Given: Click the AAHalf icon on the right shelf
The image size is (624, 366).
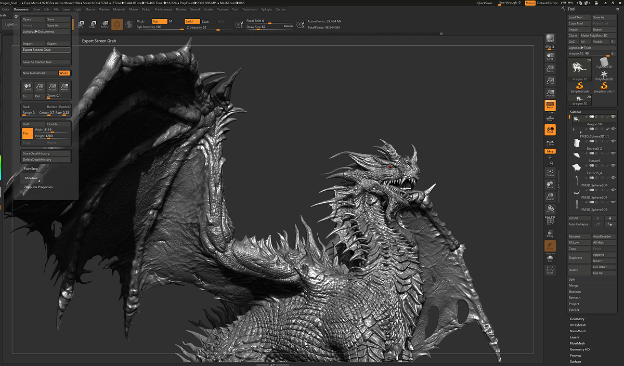Looking at the screenshot, I should click(x=550, y=93).
